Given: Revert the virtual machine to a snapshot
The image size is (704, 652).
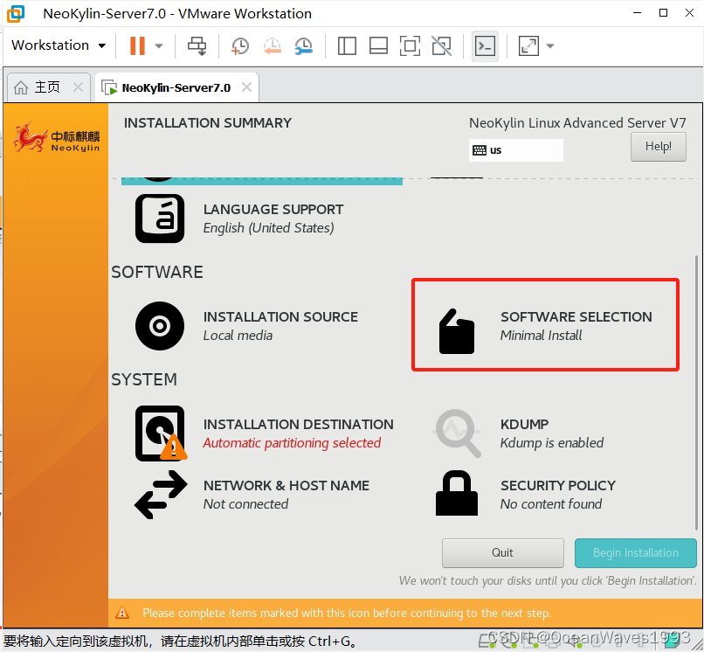Looking at the screenshot, I should point(273,45).
